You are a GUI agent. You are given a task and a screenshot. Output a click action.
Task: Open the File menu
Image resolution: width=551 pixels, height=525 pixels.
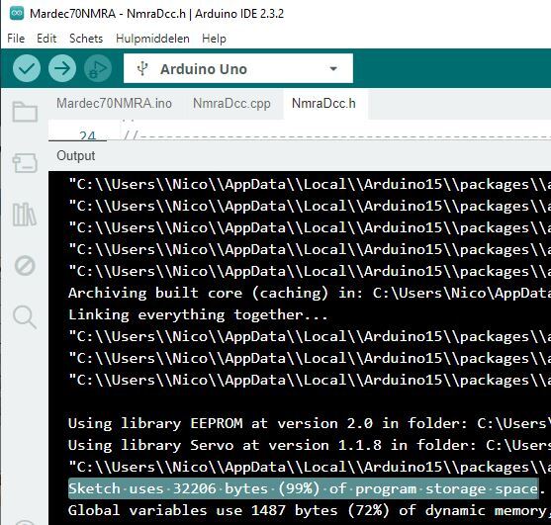click(16, 39)
